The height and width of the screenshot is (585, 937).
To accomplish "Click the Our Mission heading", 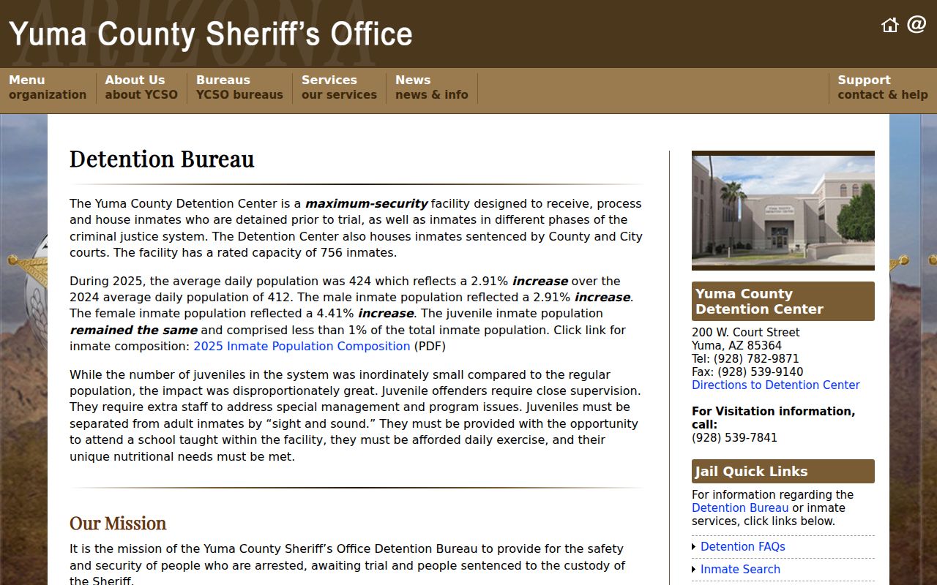I will point(118,523).
